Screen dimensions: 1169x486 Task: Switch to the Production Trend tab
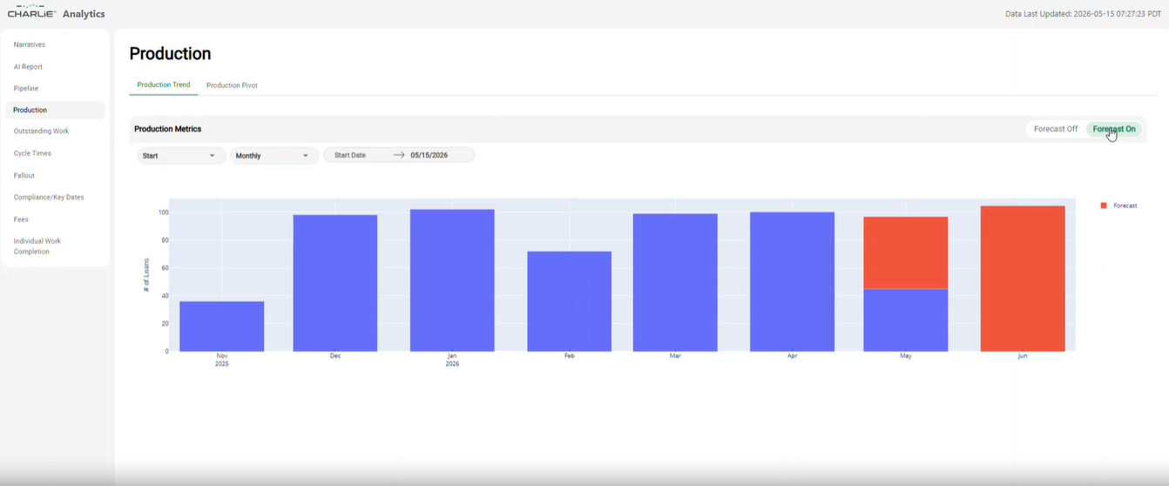pyautogui.click(x=164, y=85)
